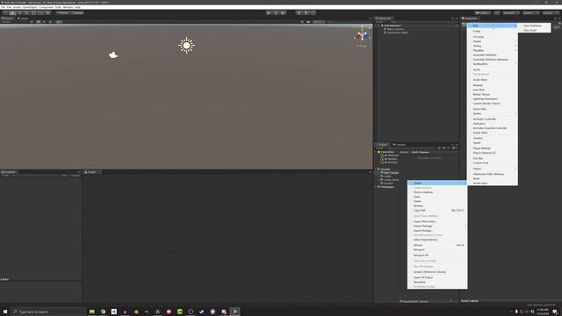This screenshot has height=316, width=562.
Task: Create a new Scene asset
Action: click(x=492, y=69)
